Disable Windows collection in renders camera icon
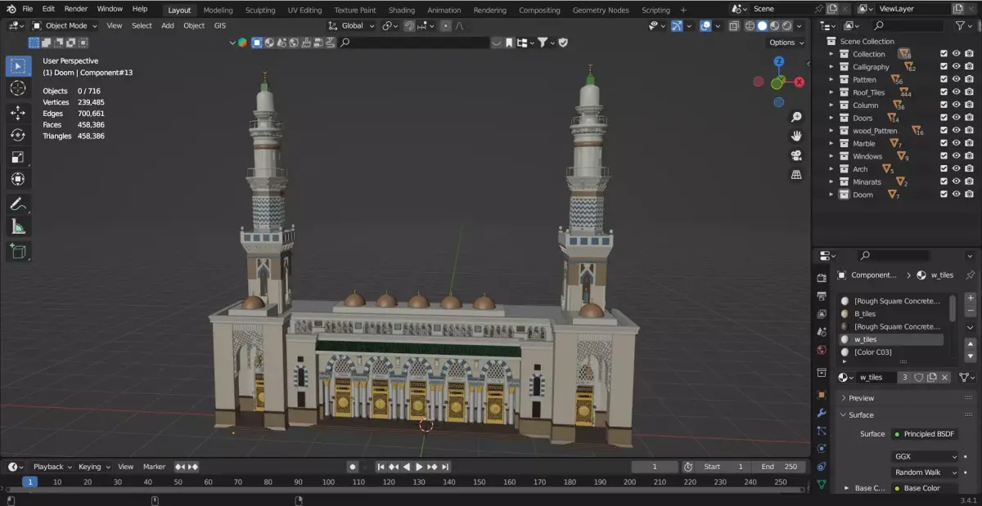This screenshot has height=506, width=982. point(969,156)
